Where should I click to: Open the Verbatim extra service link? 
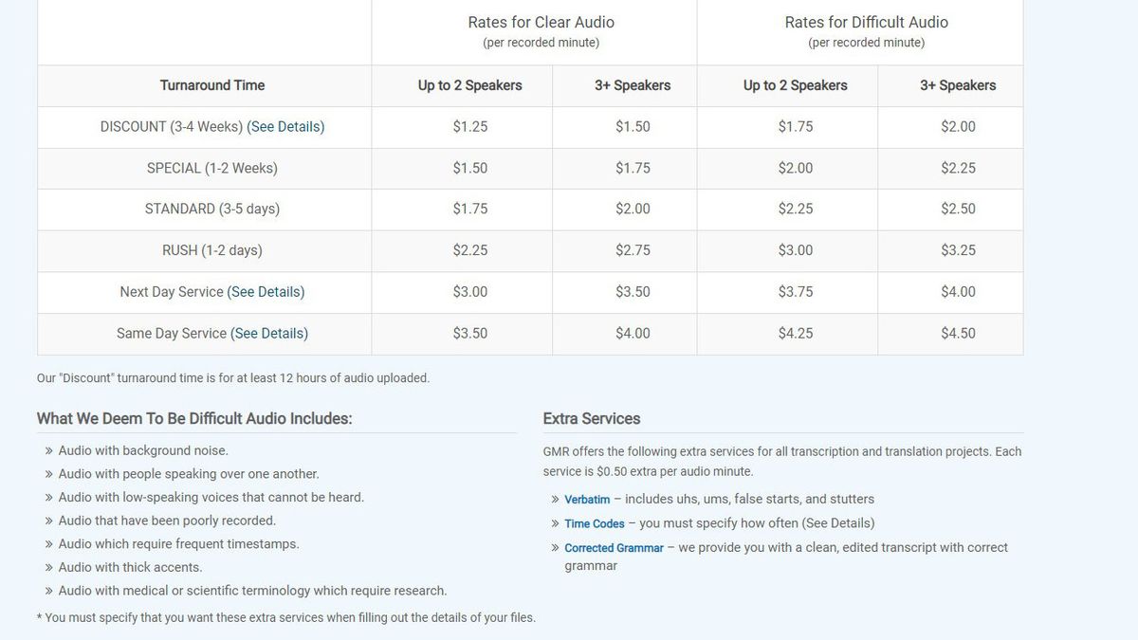[x=587, y=500]
